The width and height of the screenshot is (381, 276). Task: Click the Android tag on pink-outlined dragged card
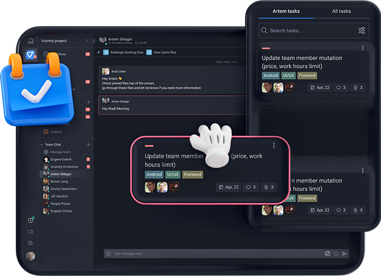coord(154,175)
